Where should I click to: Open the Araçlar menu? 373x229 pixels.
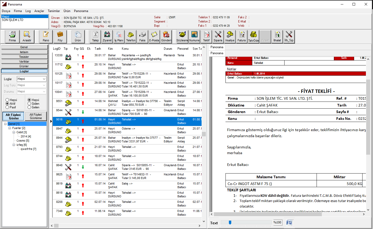pos(39,11)
